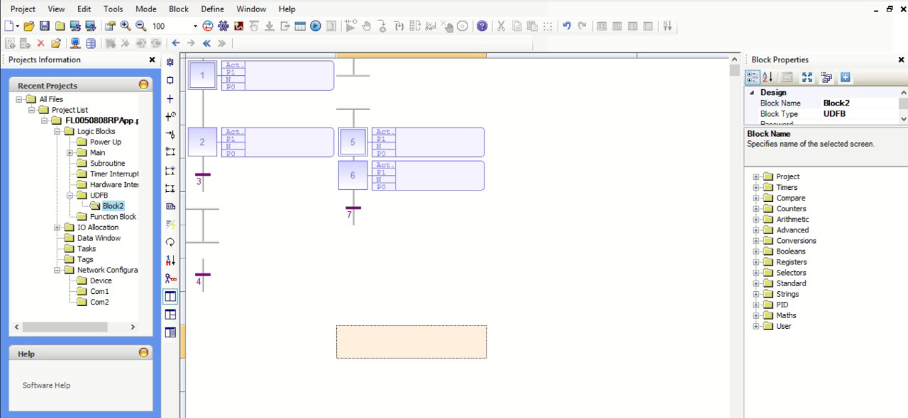
Task: Toggle the highlighted split-view icon in the side strip
Action: pyautogui.click(x=170, y=296)
